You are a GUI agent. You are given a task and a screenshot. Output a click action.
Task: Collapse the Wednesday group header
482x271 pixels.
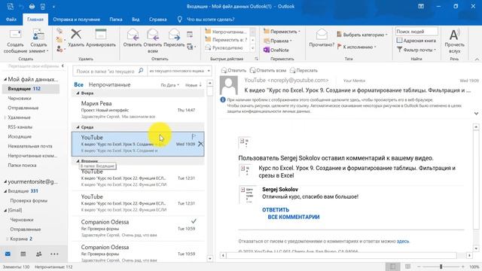point(78,127)
